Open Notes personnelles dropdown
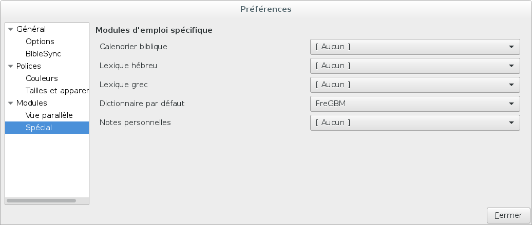Screen dimensions: 532x225 (415, 122)
